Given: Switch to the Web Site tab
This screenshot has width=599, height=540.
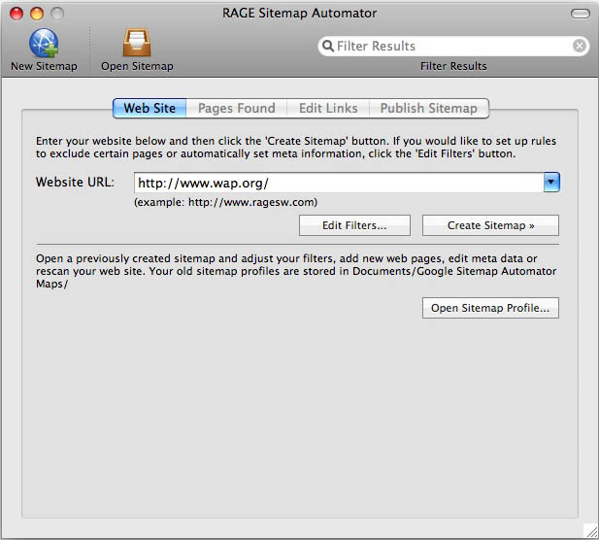Looking at the screenshot, I should pos(150,108).
